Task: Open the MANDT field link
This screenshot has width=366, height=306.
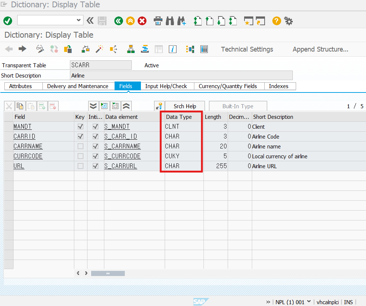Action: [22, 126]
